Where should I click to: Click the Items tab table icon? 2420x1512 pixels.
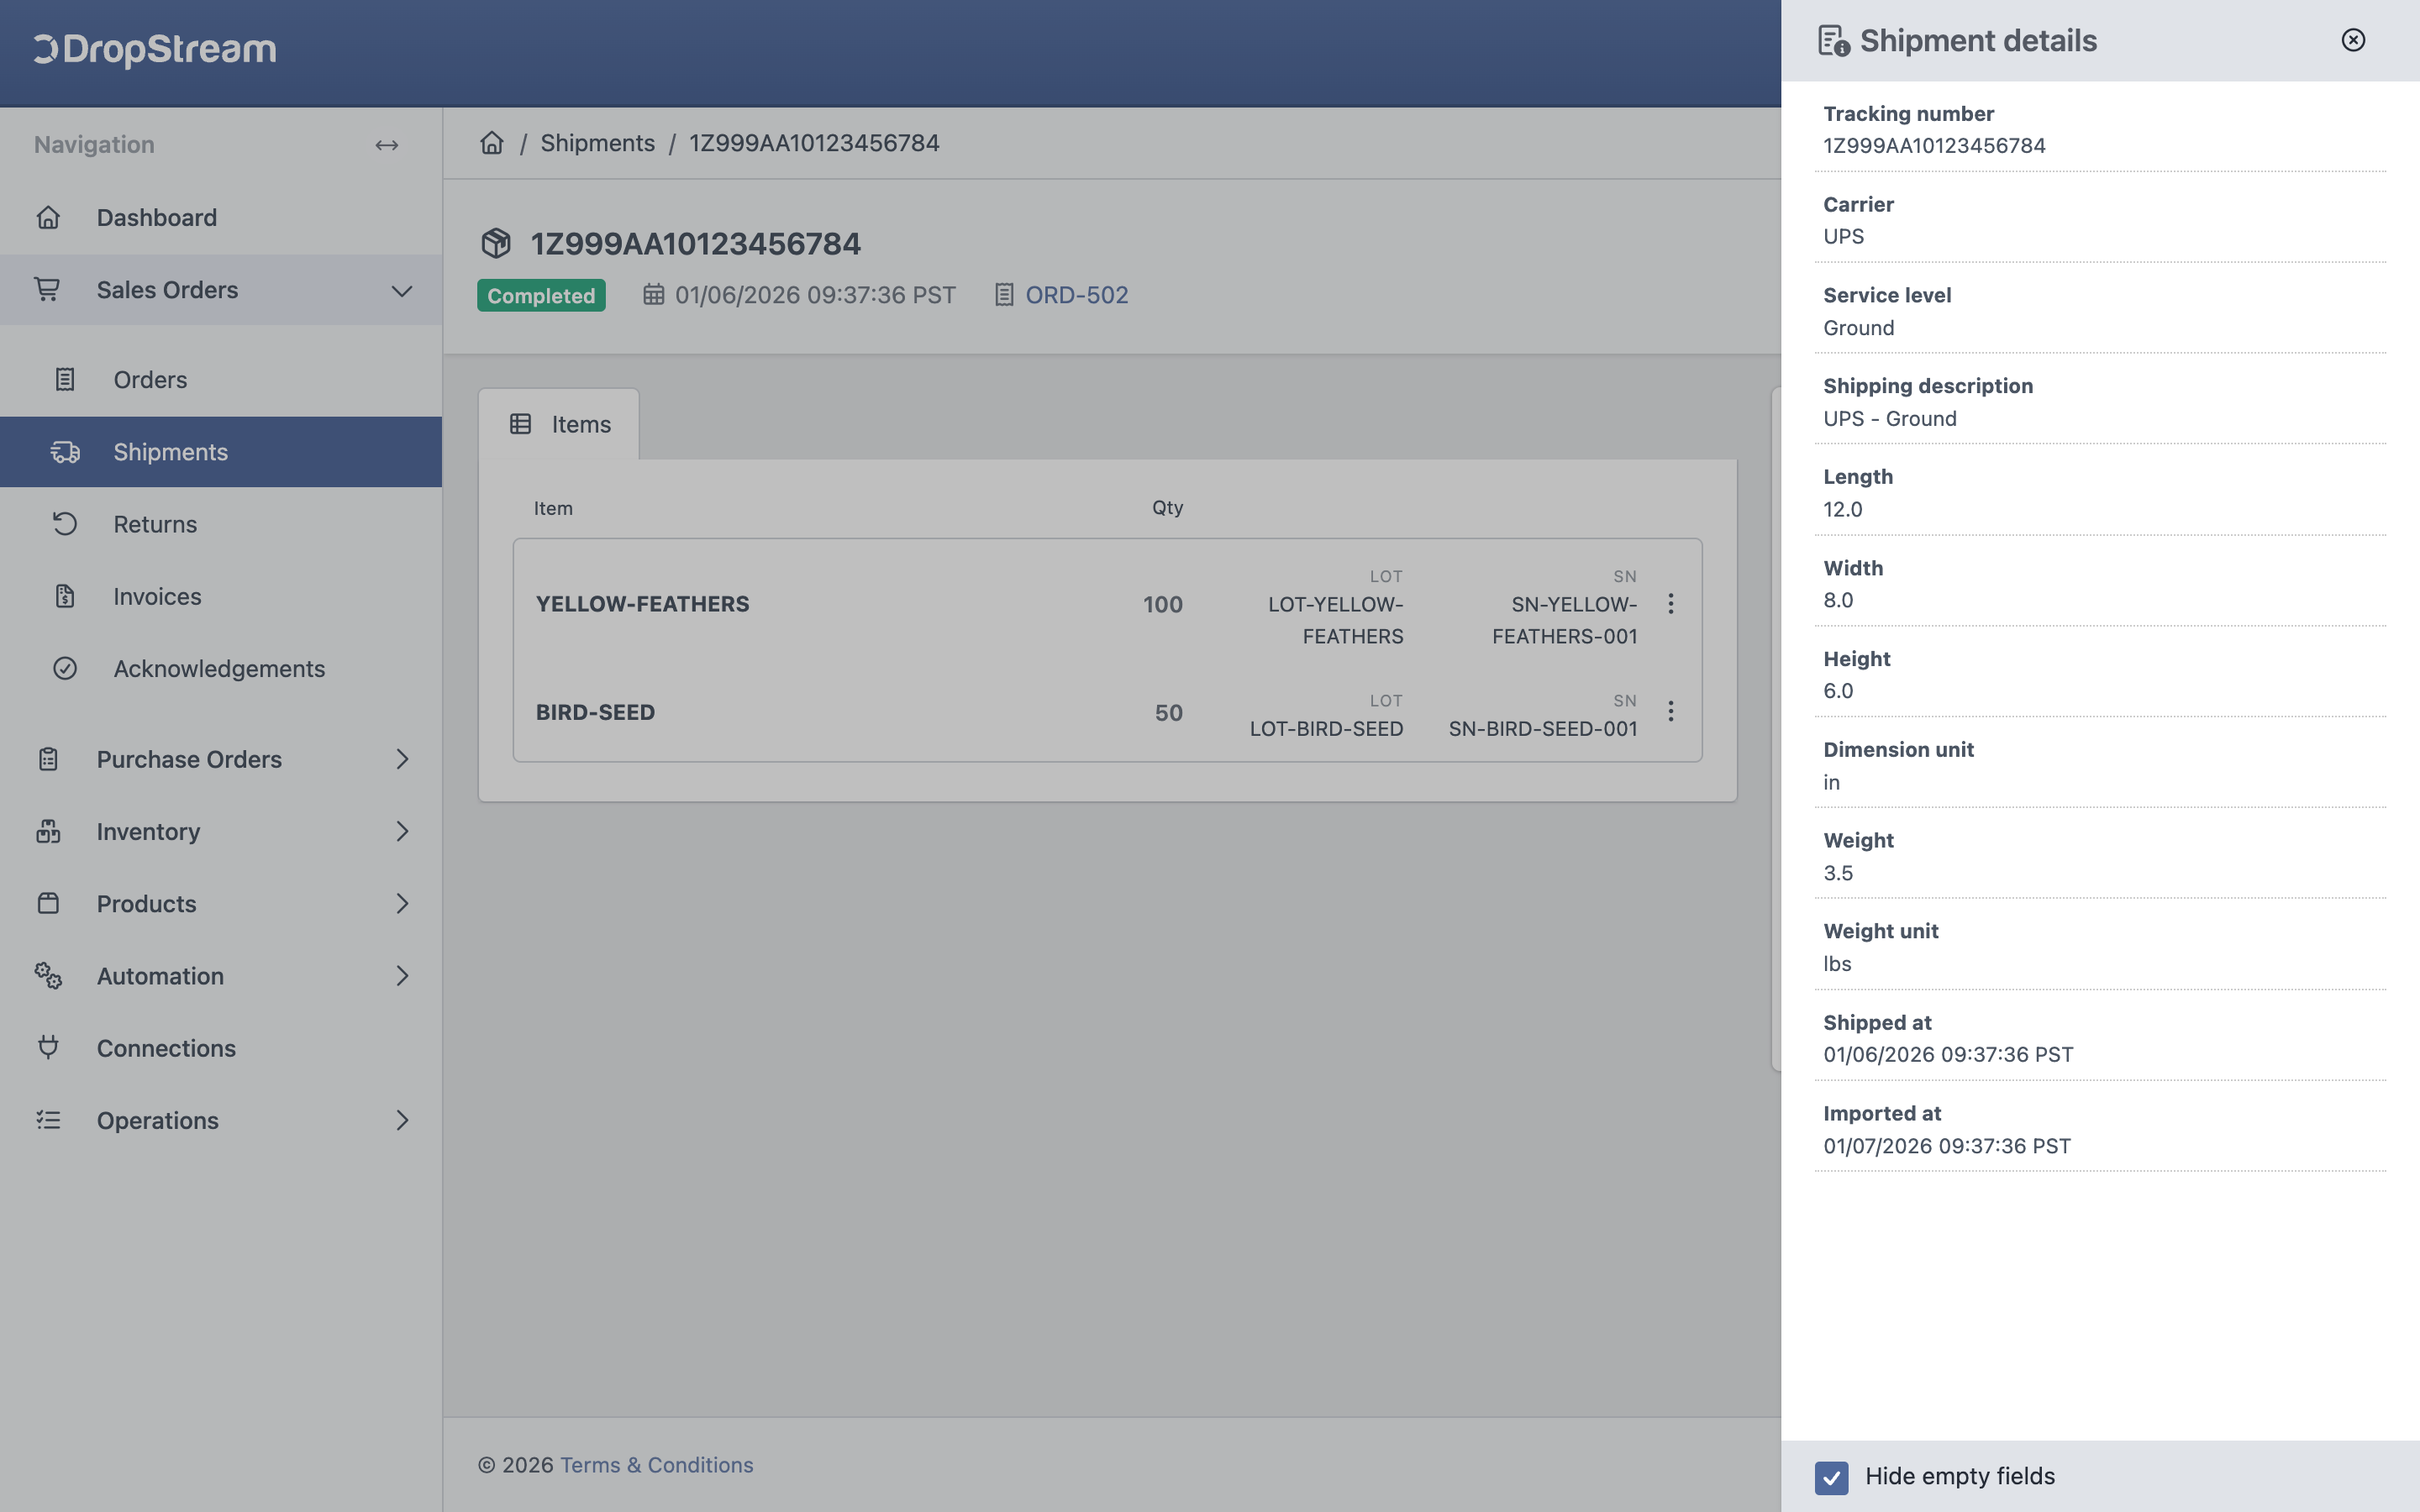point(521,424)
